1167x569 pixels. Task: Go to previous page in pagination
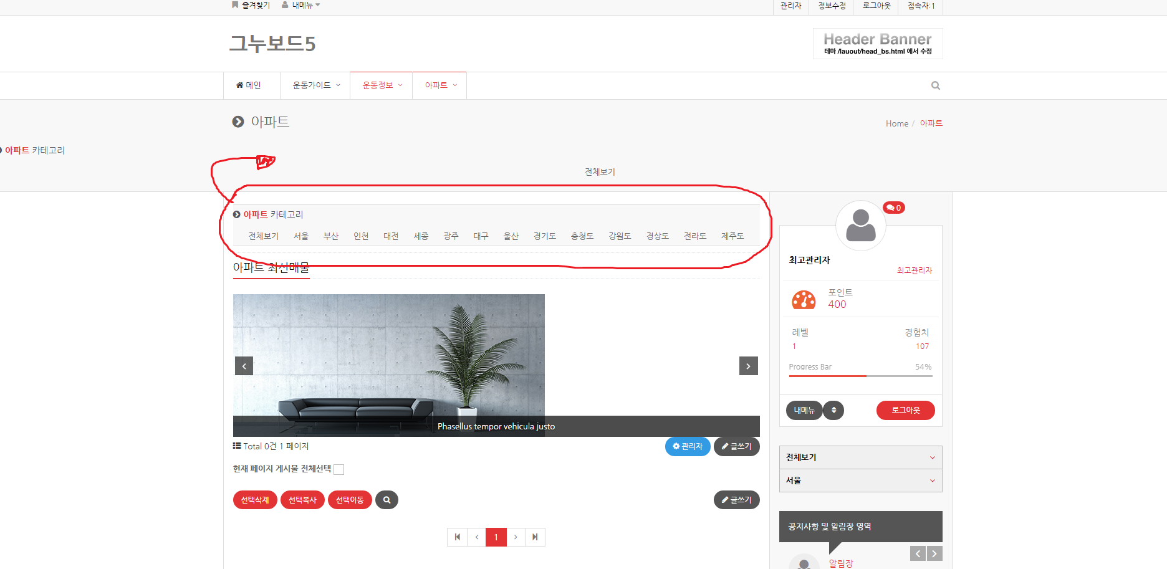click(477, 537)
